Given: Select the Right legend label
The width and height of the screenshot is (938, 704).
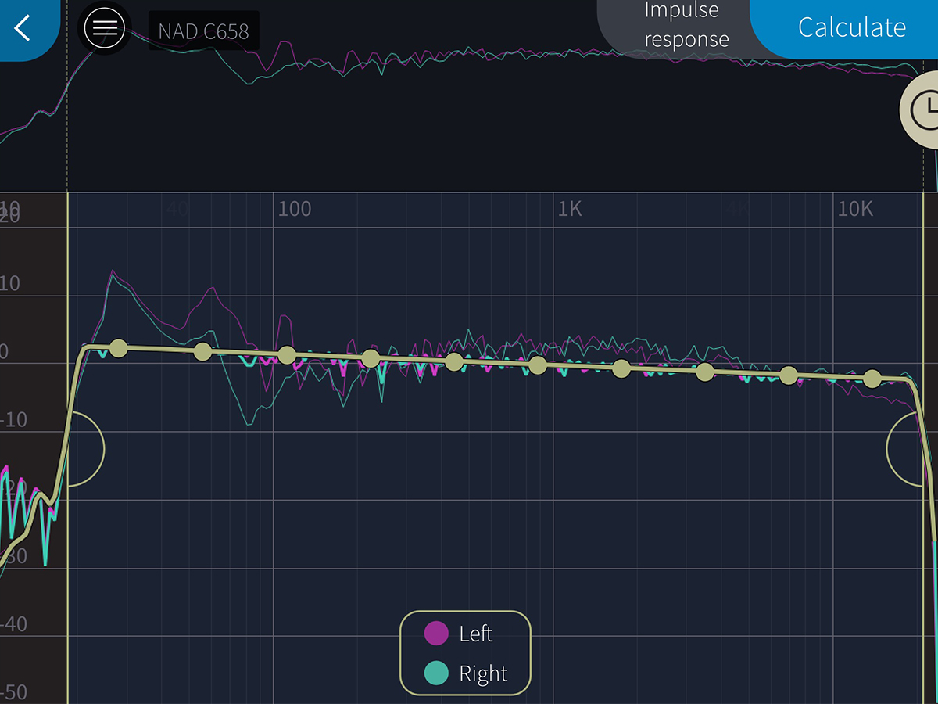Looking at the screenshot, I should (483, 673).
